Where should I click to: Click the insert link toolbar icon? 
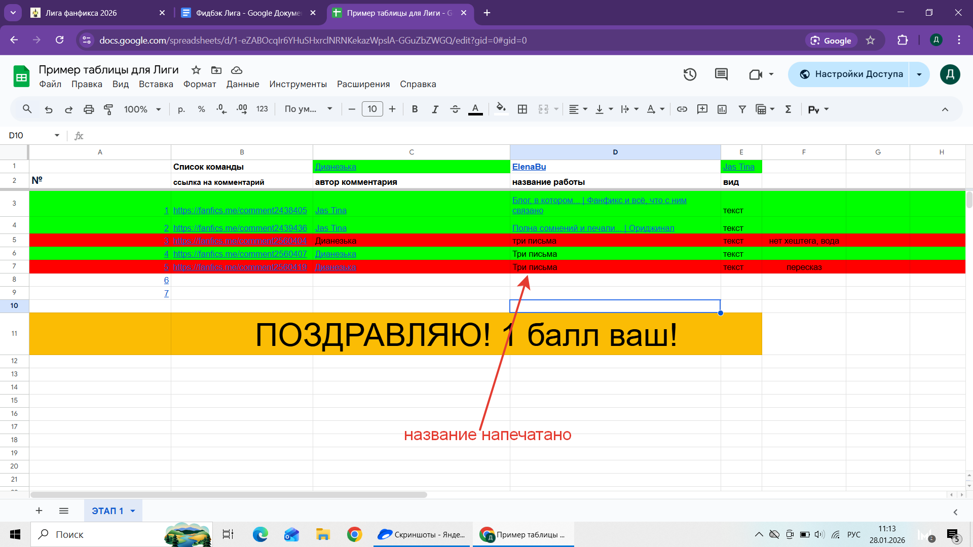pyautogui.click(x=682, y=109)
